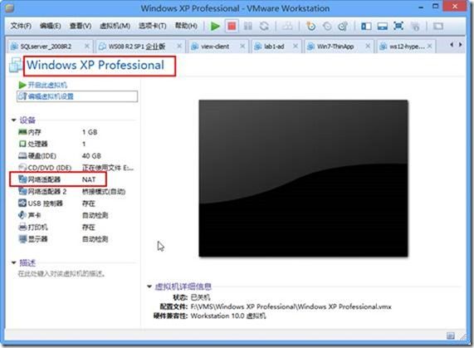Click the Workstation 10.0 hardware compatibility text
This screenshot has width=474, height=348.
(x=228, y=316)
